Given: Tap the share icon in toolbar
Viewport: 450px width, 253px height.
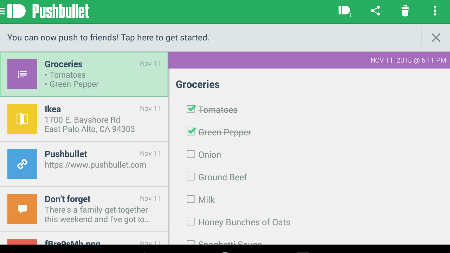Looking at the screenshot, I should click(375, 11).
